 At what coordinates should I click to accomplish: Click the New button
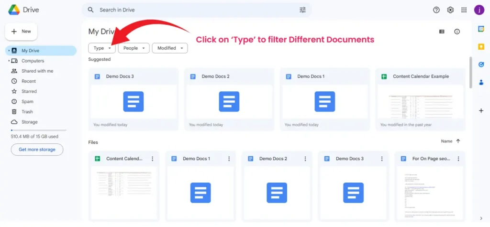tap(21, 32)
